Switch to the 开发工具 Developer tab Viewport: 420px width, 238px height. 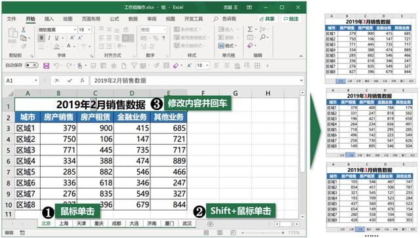coord(194,19)
